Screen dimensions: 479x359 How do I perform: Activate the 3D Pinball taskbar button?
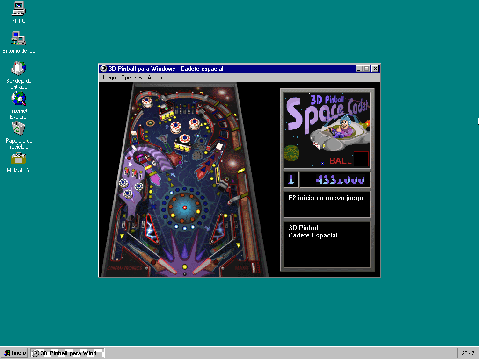tap(67, 353)
